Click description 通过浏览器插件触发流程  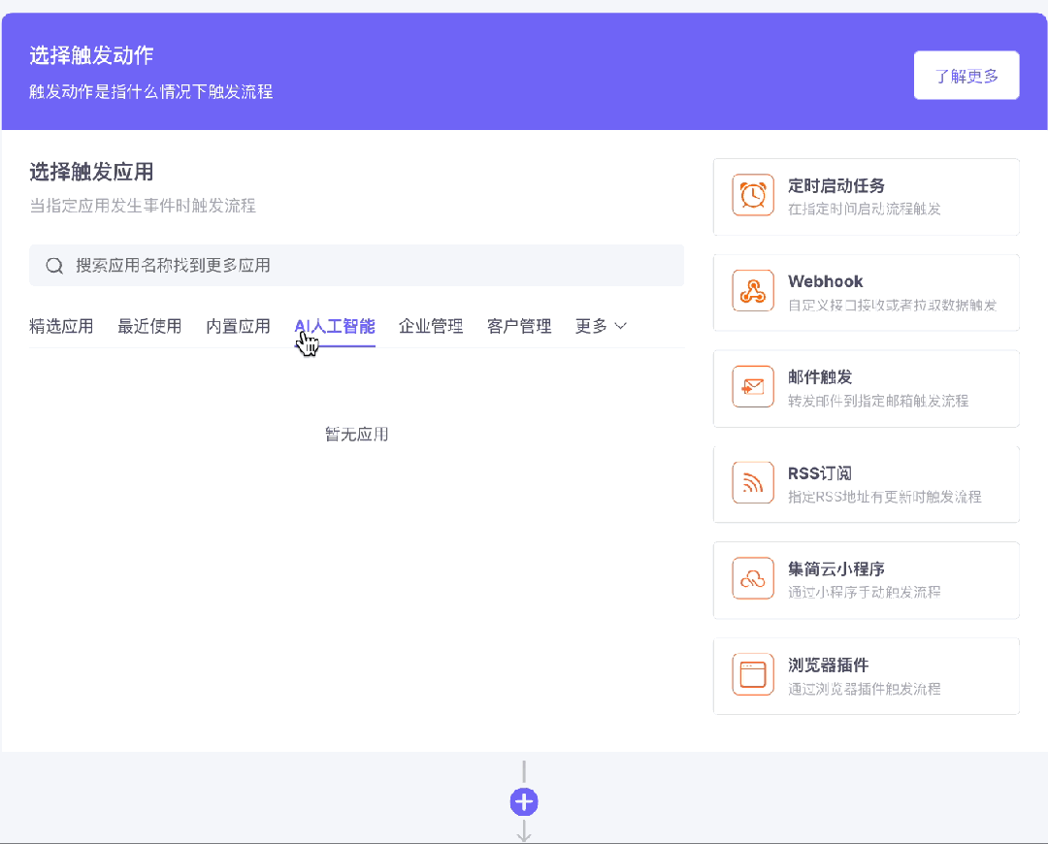tap(865, 689)
